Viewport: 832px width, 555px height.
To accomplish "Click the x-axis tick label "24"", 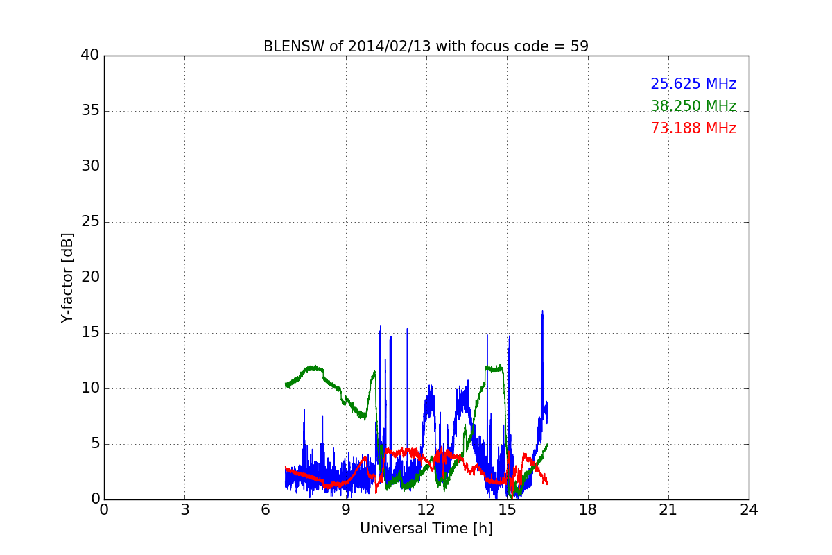I will (749, 510).
